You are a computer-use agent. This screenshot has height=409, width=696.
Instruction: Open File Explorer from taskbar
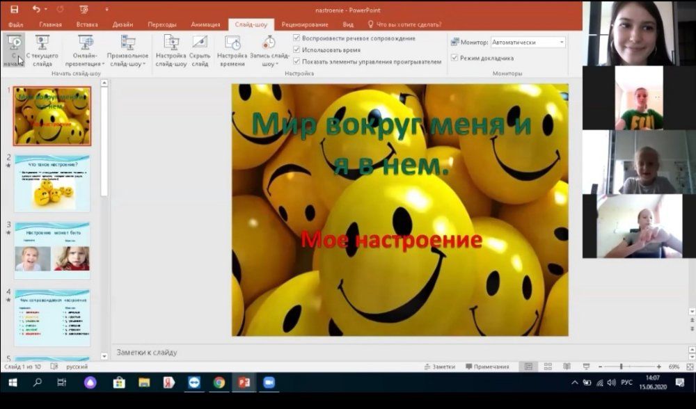point(144,383)
